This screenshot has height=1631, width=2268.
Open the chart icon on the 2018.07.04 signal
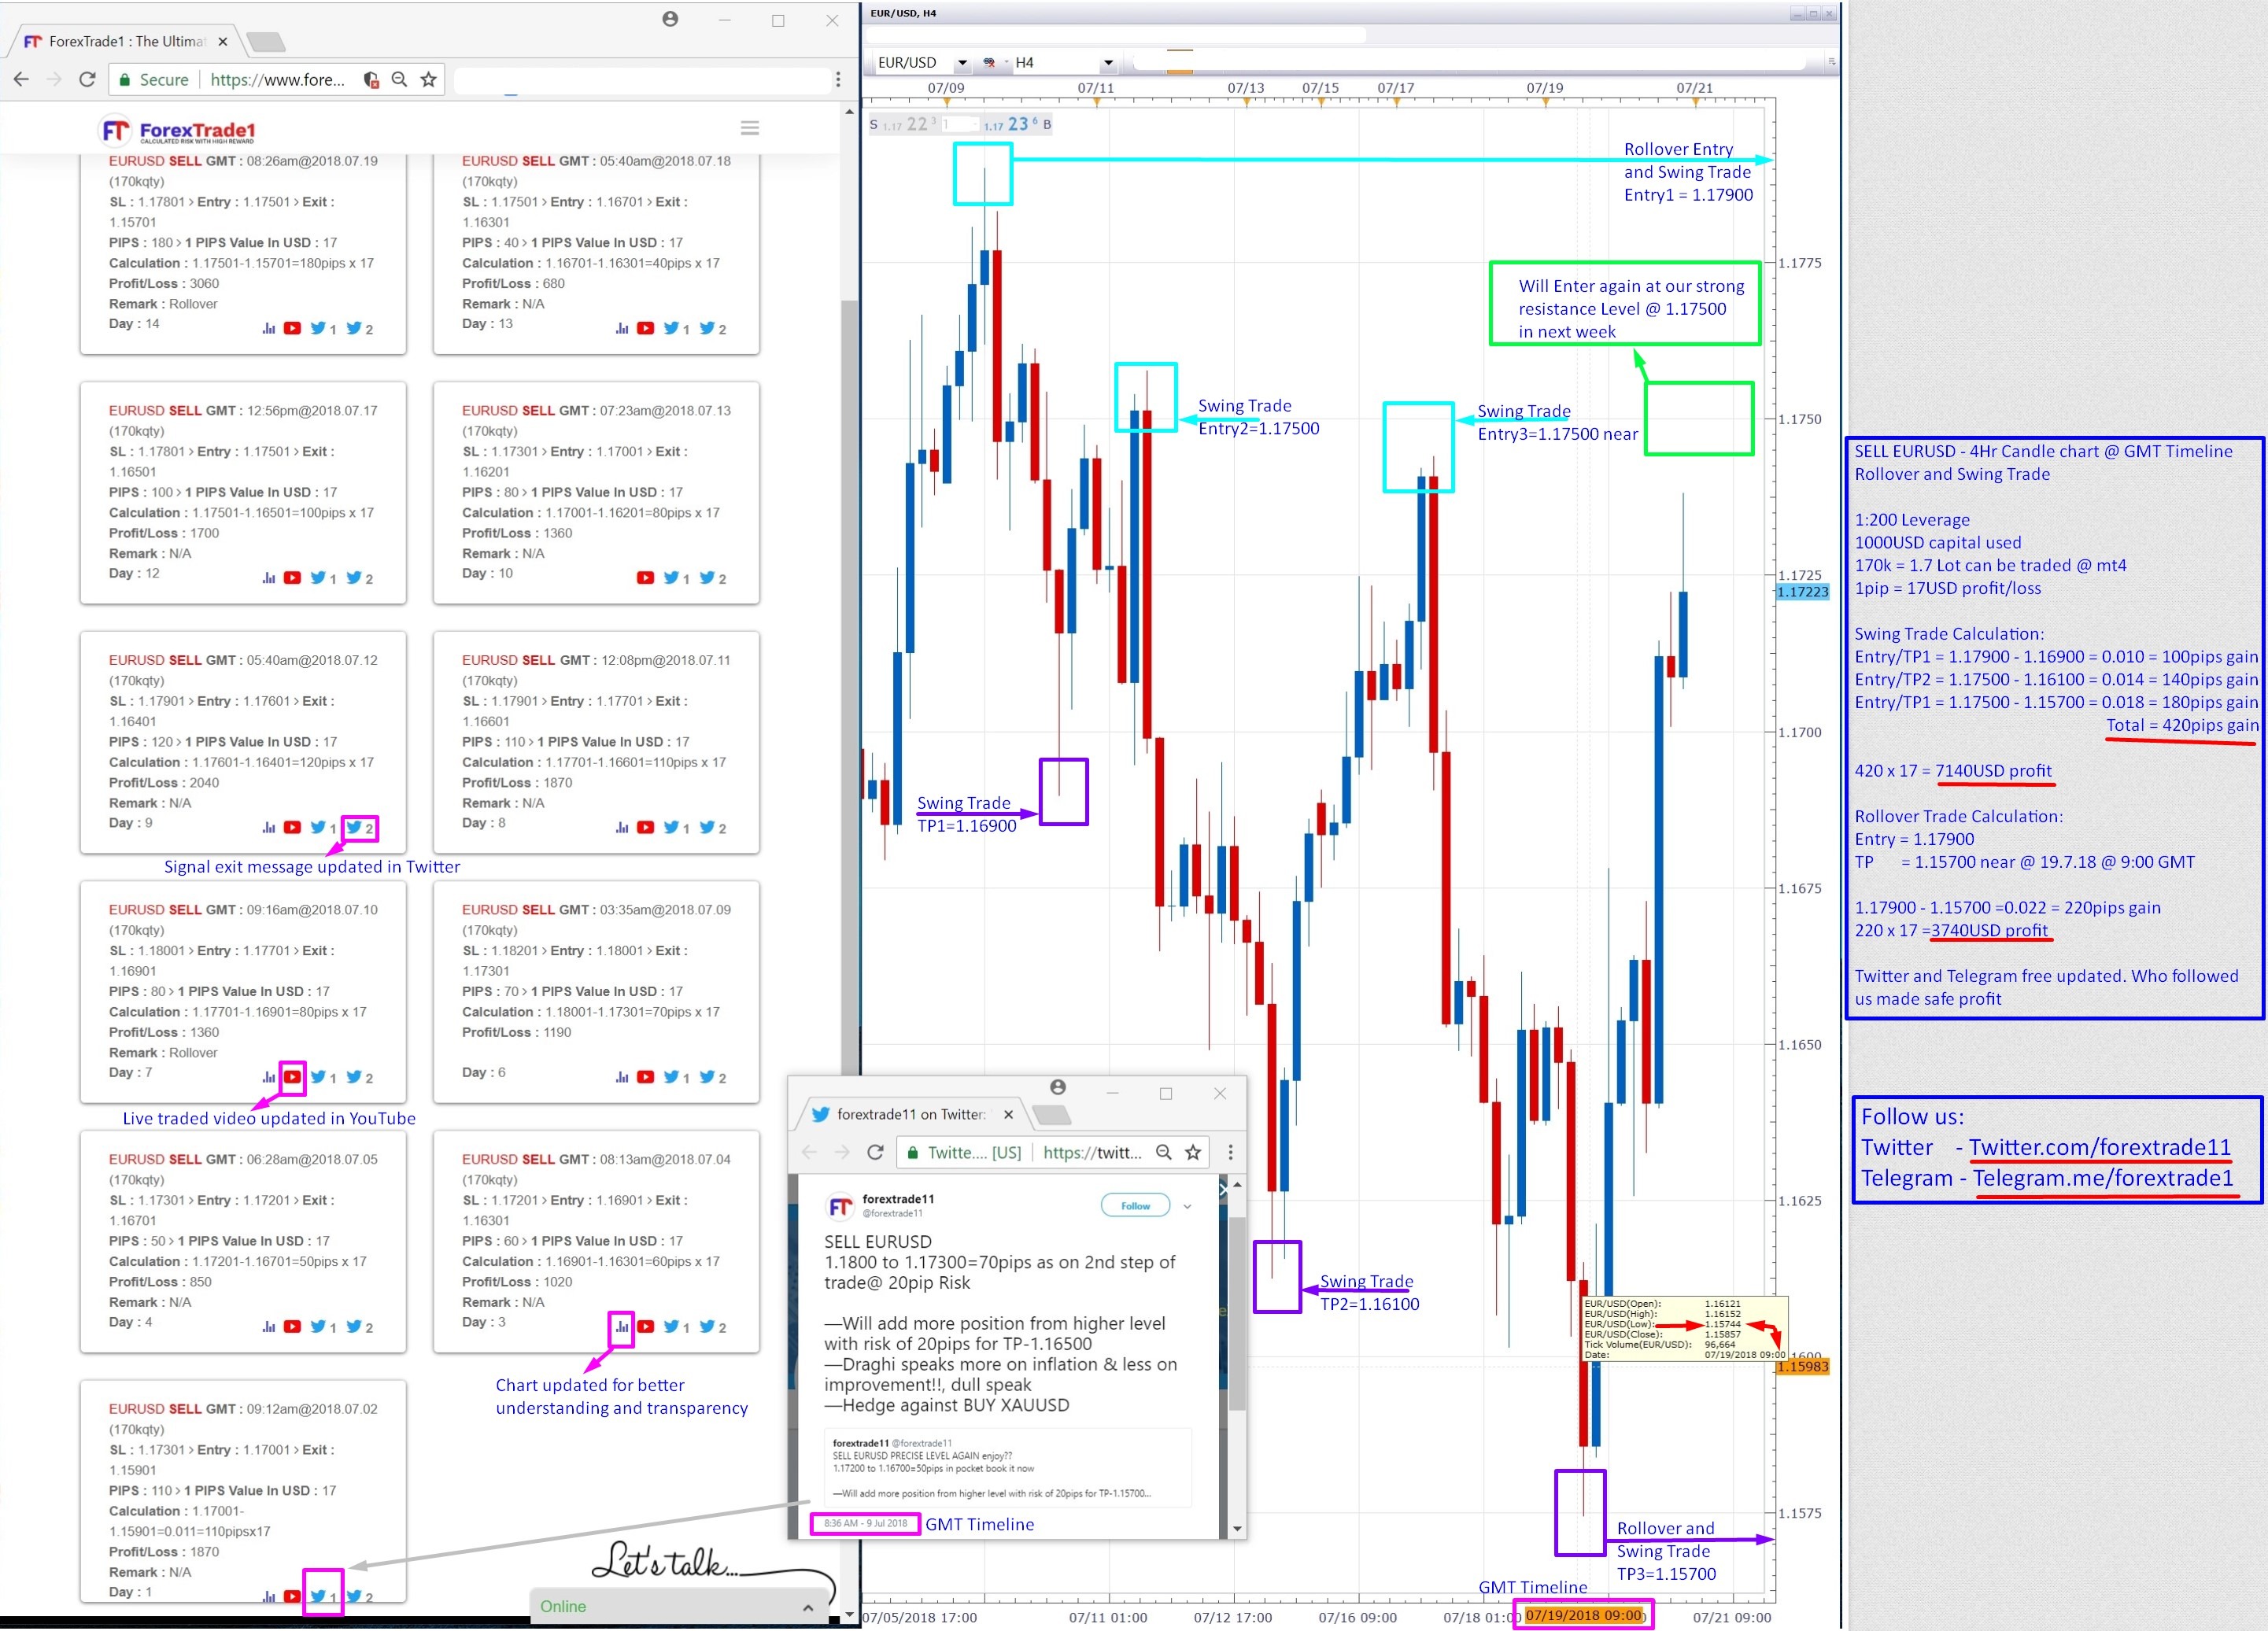coord(622,1327)
